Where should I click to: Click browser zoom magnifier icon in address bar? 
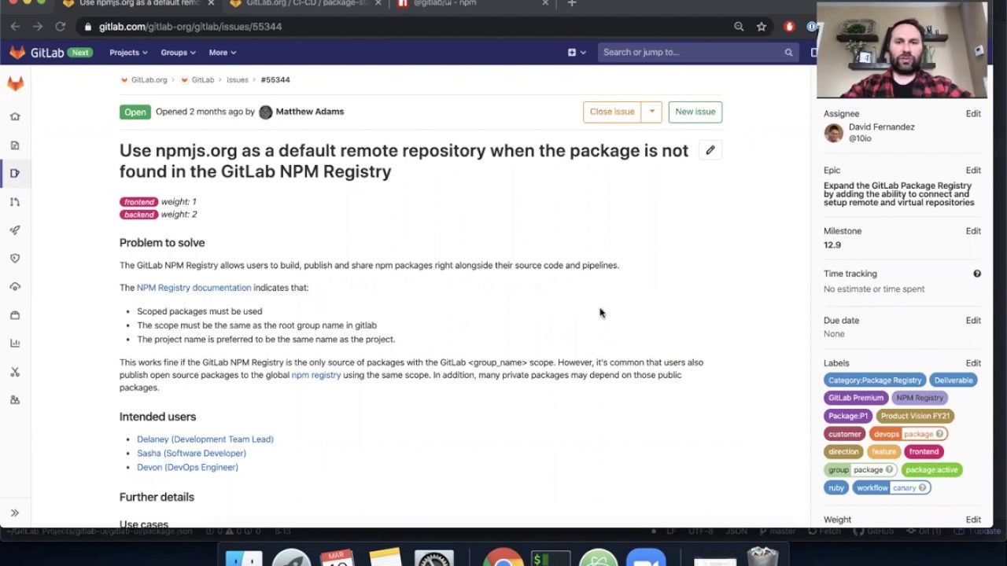pos(739,27)
